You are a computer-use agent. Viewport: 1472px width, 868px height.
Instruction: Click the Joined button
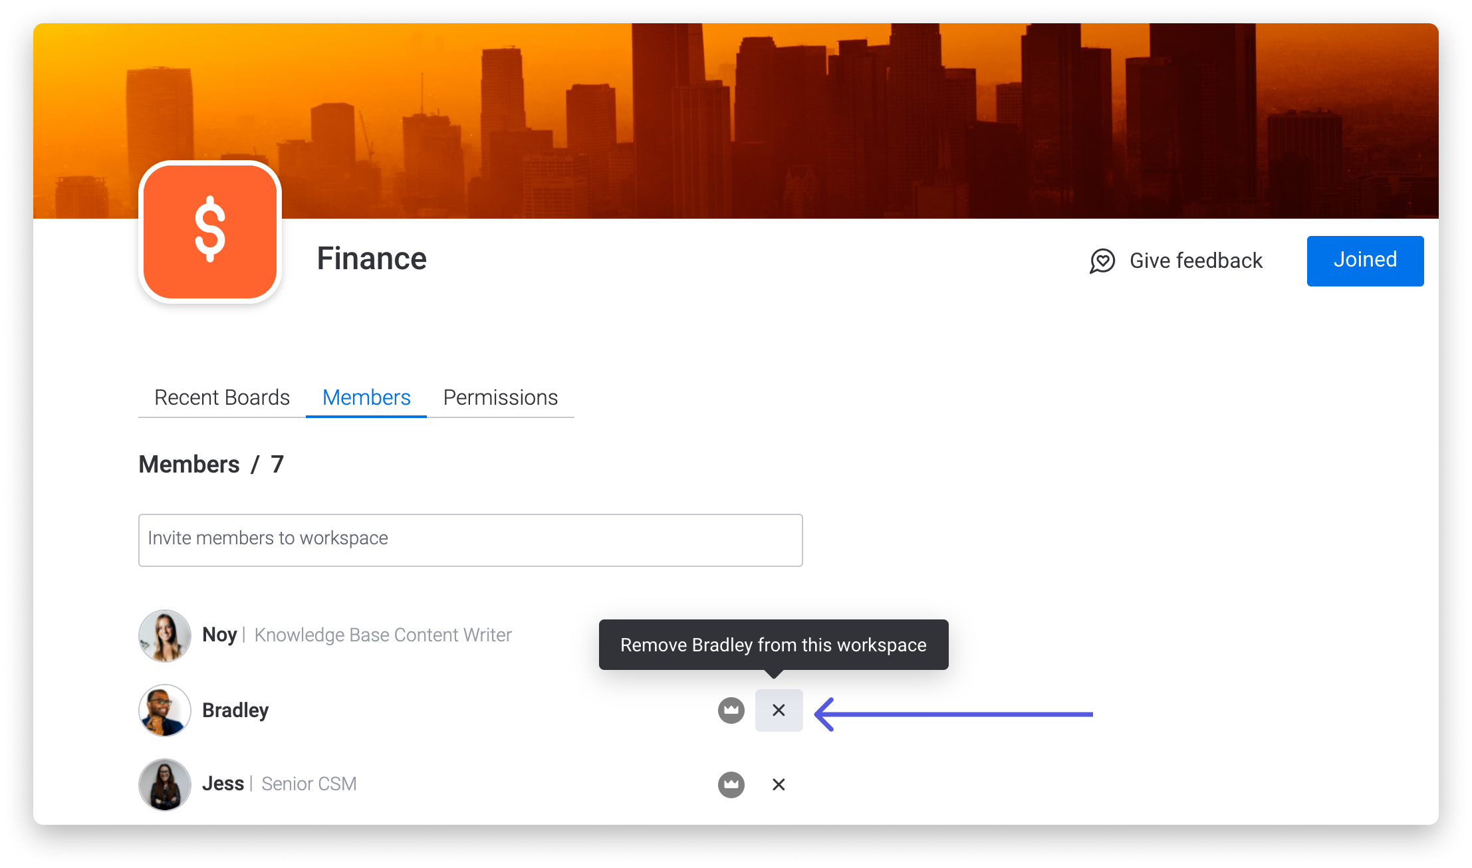1366,261
